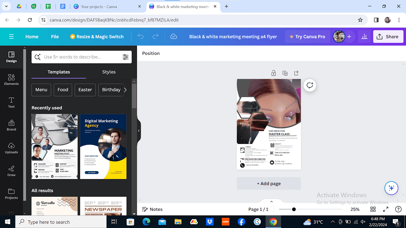Collapse the side panel with the arrow handle
Image resolution: width=406 pixels, height=228 pixels.
[x=139, y=131]
